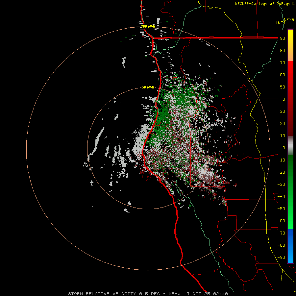
Task: Click the 100 NMI range ring label
Action: tap(148, 26)
